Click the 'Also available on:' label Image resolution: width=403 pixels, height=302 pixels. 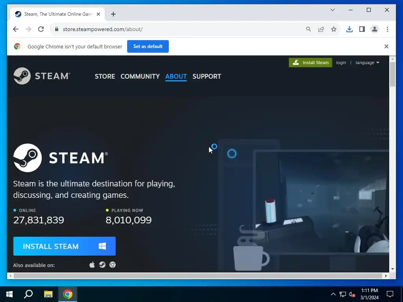coord(34,265)
